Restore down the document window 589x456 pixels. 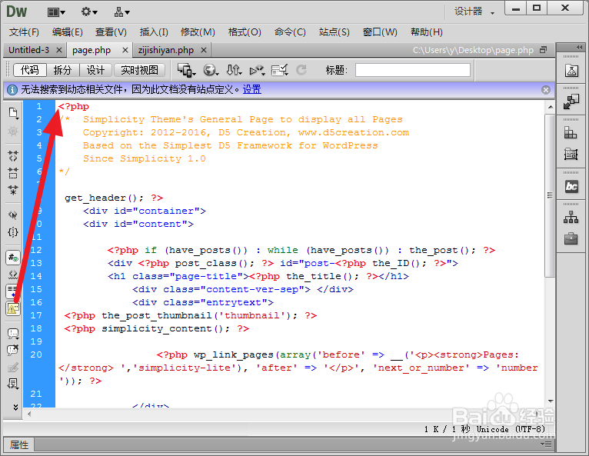tap(543, 50)
